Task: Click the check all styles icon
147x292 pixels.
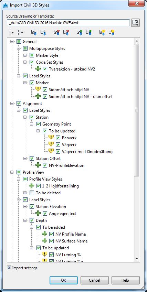Action: click(34, 32)
